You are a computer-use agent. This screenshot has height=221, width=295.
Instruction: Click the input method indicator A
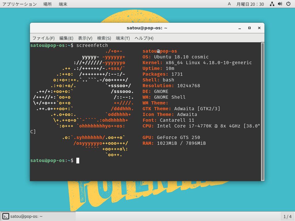tap(229, 4)
